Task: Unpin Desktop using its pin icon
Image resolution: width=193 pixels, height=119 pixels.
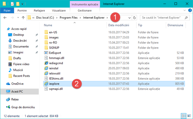Action: click(37, 35)
